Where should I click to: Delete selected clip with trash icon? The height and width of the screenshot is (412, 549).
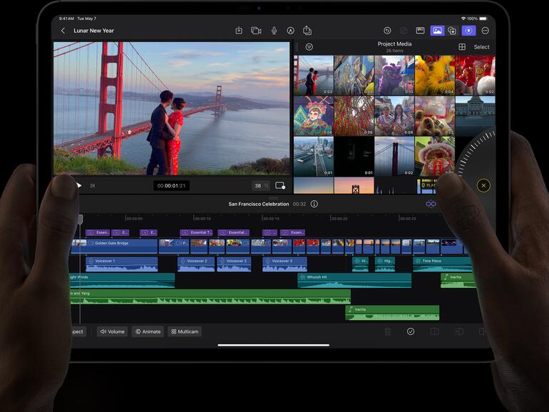coord(388,331)
